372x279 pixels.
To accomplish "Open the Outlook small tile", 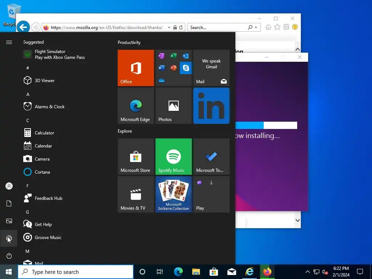I will click(186, 56).
